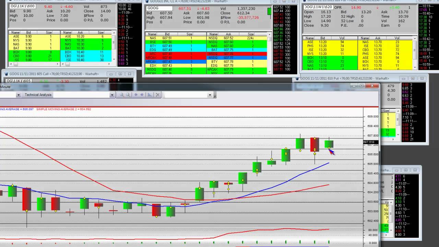Viewport: 439px width, 247px height.
Task: Sort by Ask column in GOOG window
Action: click(228, 34)
